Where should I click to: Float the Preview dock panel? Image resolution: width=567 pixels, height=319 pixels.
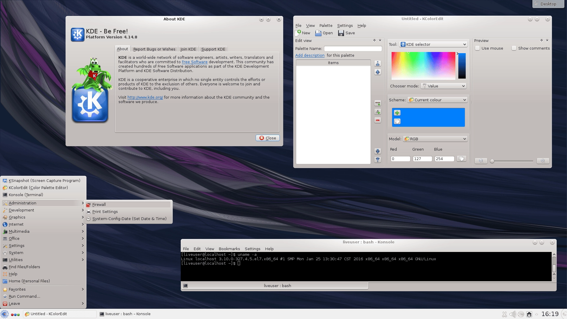542,40
